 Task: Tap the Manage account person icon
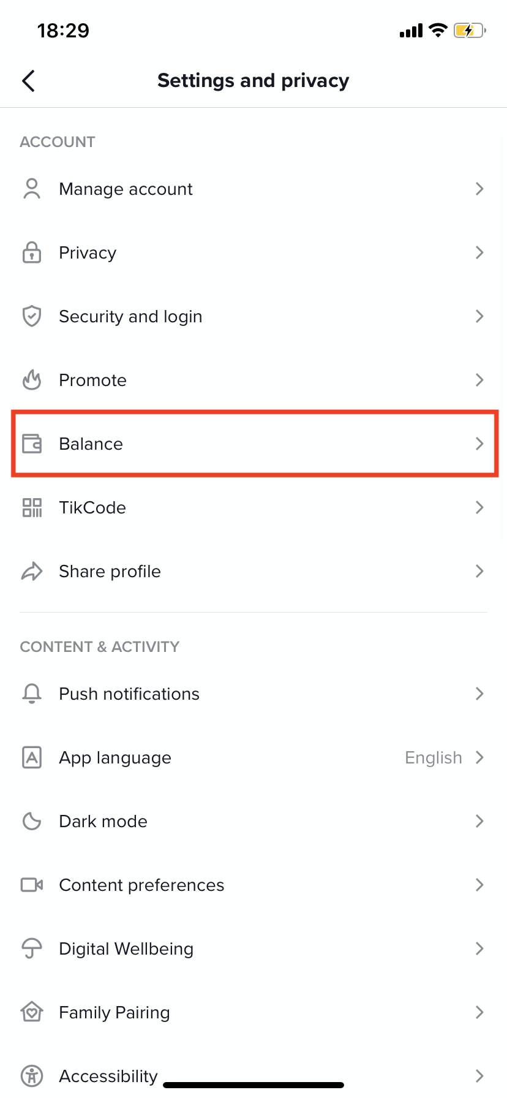[32, 189]
